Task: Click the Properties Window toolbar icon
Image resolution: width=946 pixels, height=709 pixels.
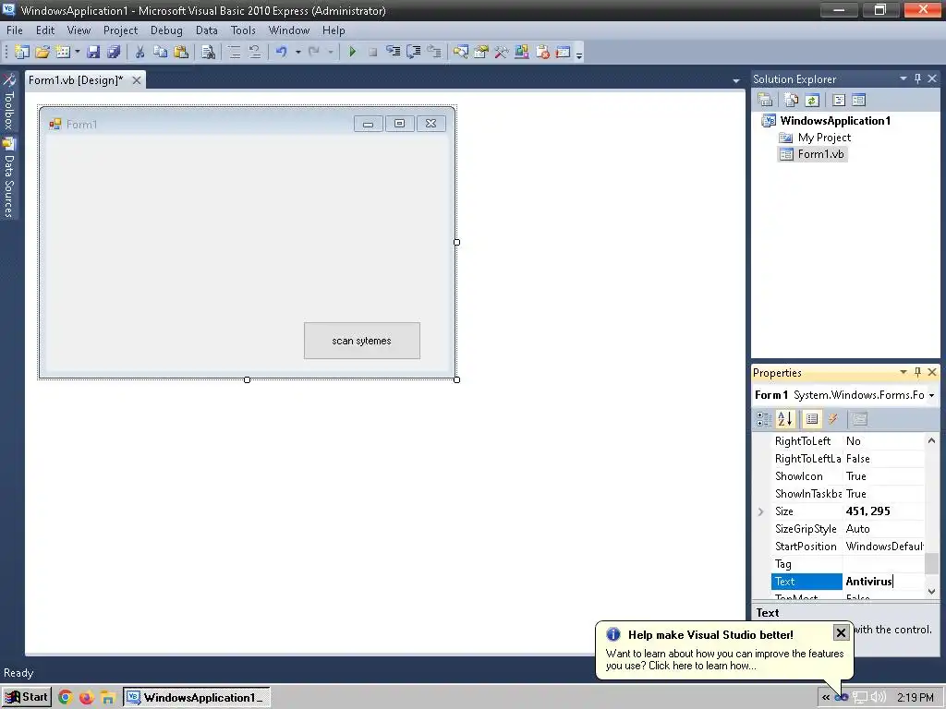Action: (x=480, y=52)
